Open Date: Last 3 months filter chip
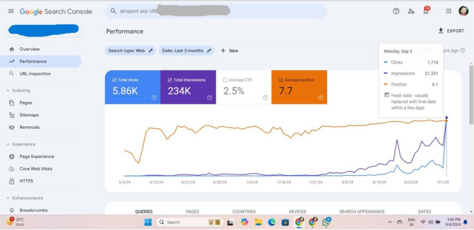Screen dimensions: 474x230 (186, 51)
